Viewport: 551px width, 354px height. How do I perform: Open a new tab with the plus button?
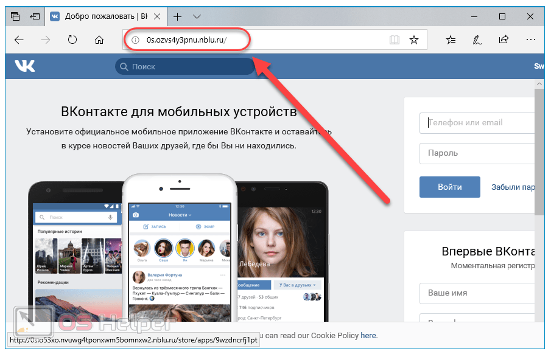(x=177, y=16)
